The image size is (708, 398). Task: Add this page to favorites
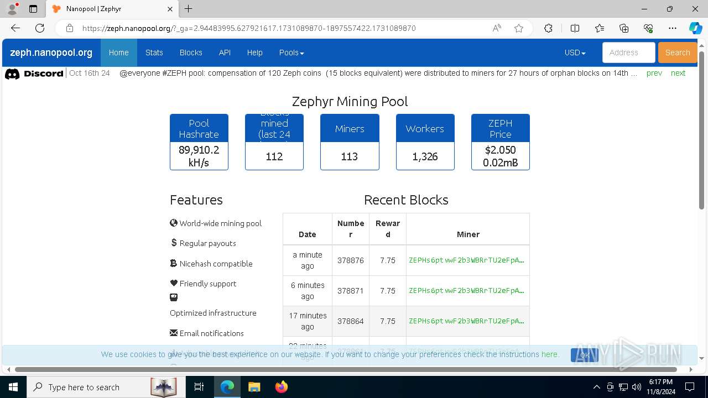518,28
